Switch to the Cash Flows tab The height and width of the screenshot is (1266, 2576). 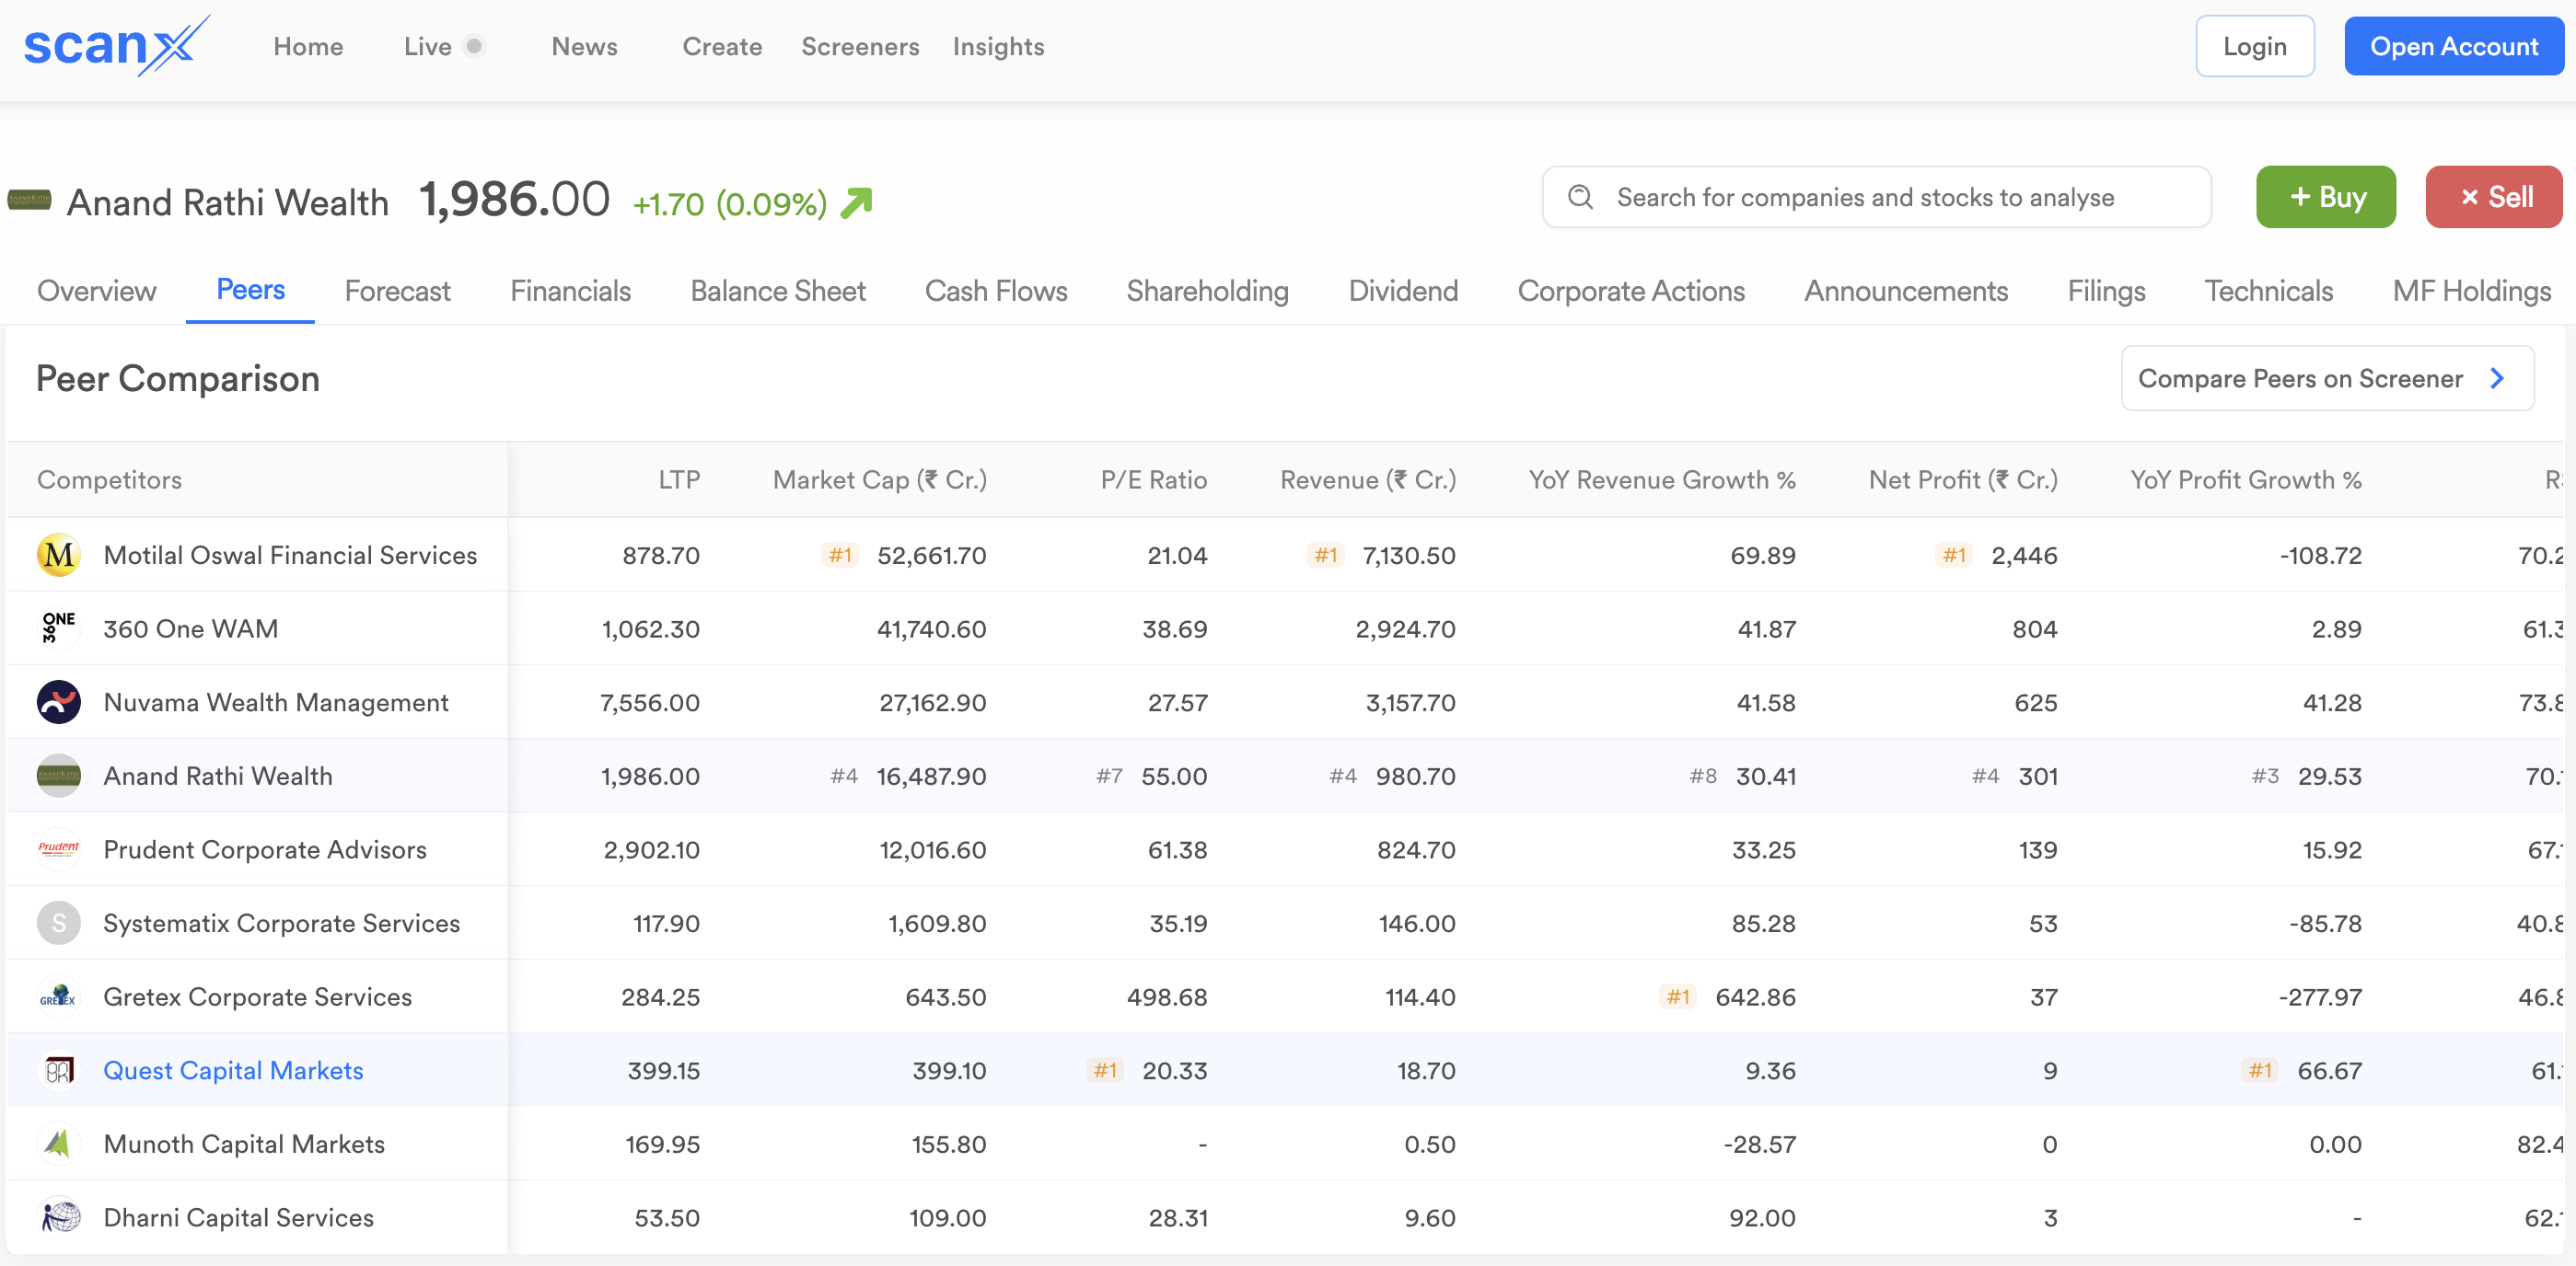pos(995,291)
